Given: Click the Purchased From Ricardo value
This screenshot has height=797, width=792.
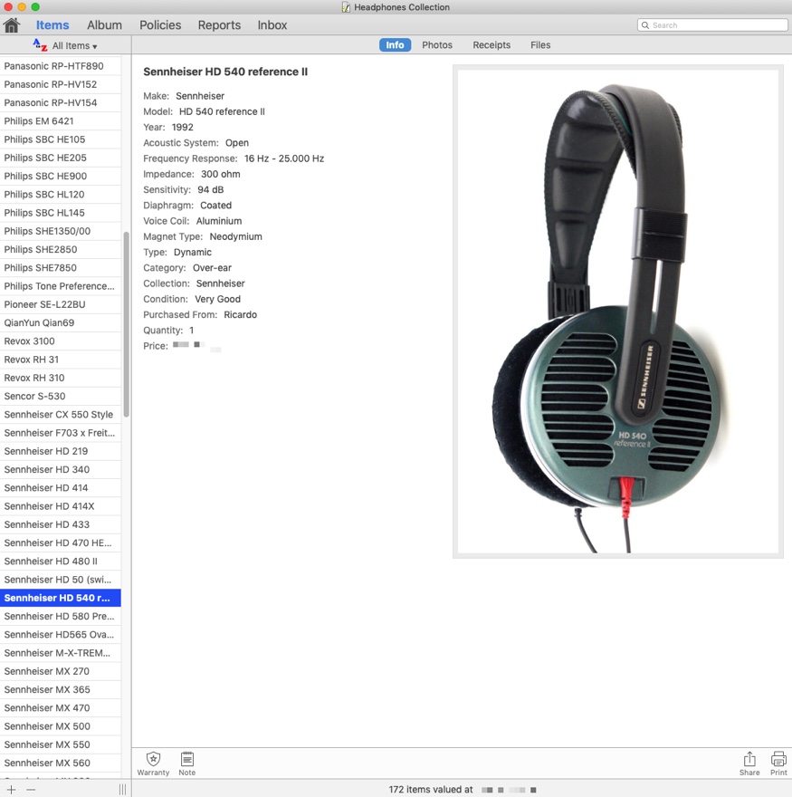Looking at the screenshot, I should (x=240, y=314).
